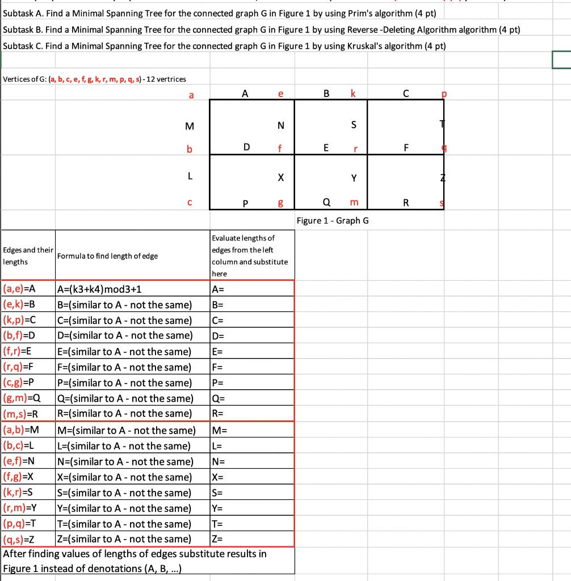The height and width of the screenshot is (581, 571).
Task: Click vertex label 'c' beside the graph
Action: (190, 203)
